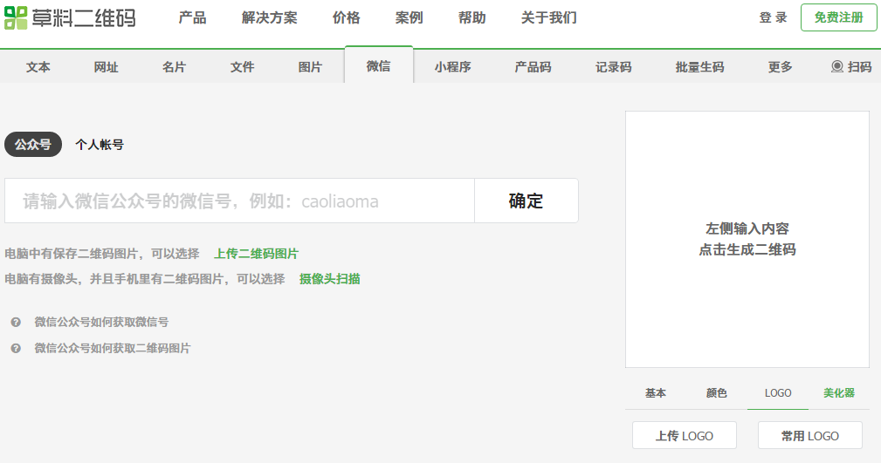Click the 草料二维码 logo icon

[16, 18]
